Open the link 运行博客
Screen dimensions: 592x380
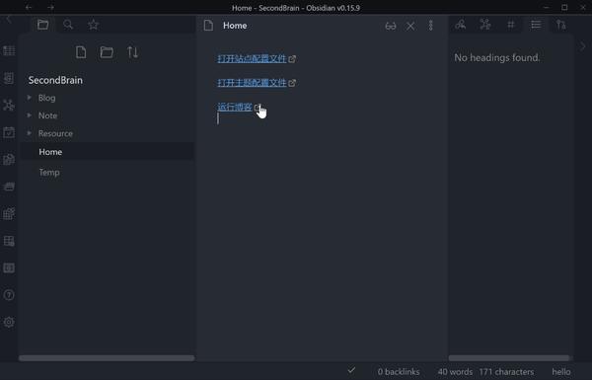click(x=235, y=107)
